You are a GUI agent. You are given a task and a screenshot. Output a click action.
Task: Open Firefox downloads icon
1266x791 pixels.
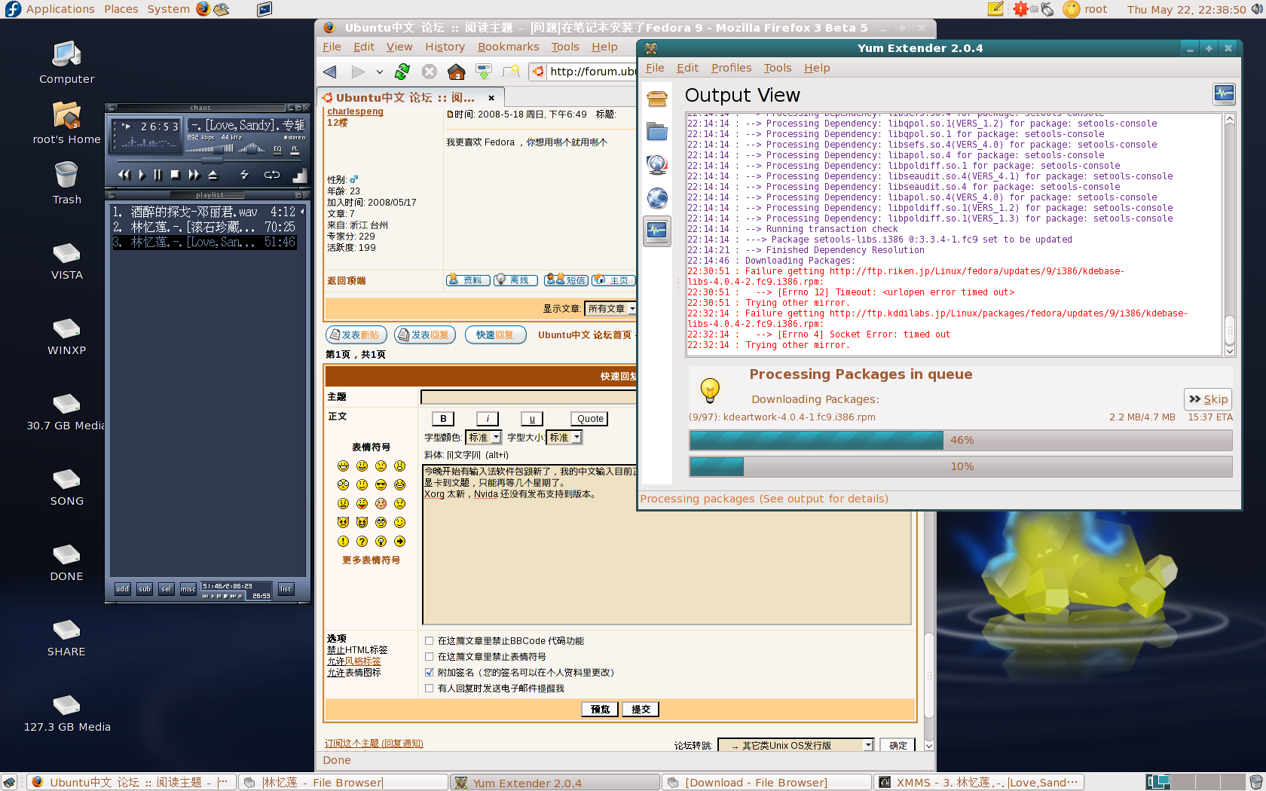484,72
